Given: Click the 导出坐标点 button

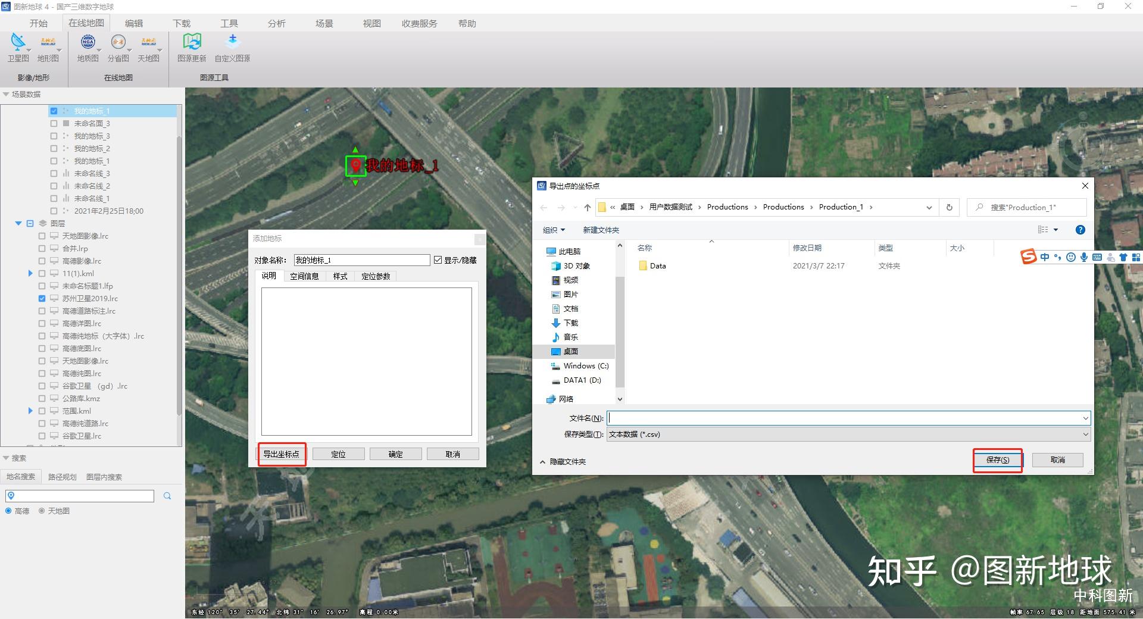Looking at the screenshot, I should (x=282, y=454).
